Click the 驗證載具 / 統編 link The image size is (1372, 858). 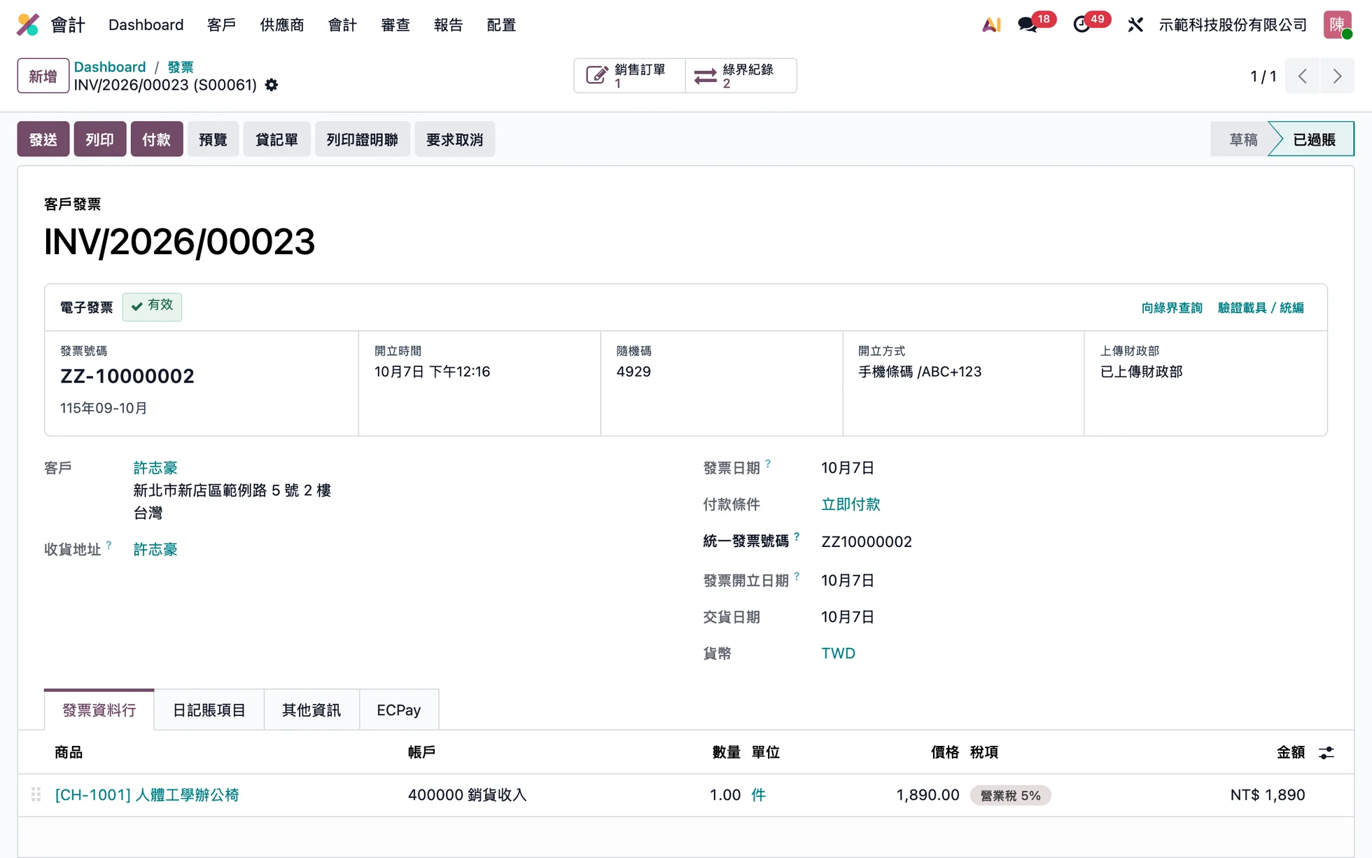pos(1261,307)
